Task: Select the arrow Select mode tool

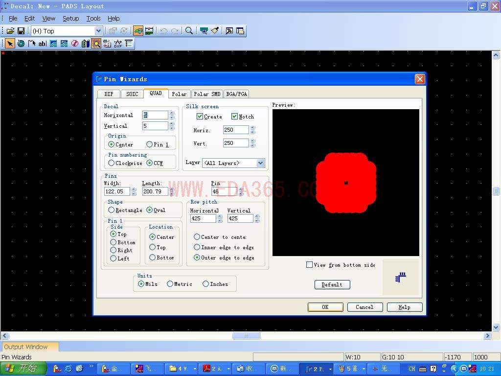Action: (10, 44)
